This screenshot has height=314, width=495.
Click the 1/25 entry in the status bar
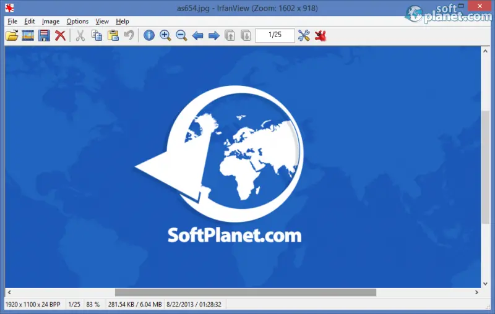(74, 305)
